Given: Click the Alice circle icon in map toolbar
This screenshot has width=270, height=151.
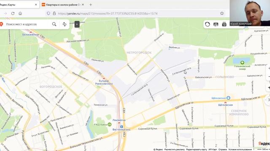Looking at the screenshot, I should pyautogui.click(x=208, y=24).
